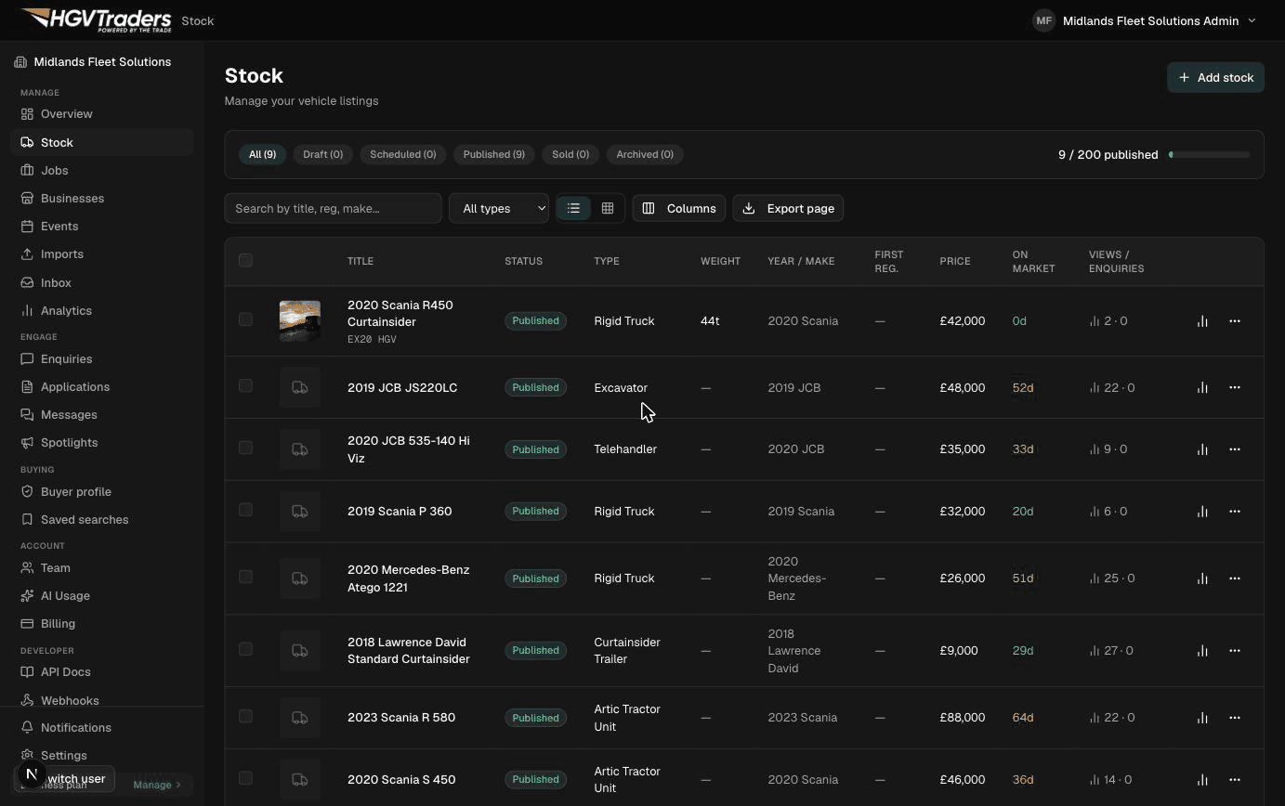1285x806 pixels.
Task: Open actions menu for Mercedes-Benz Atego 1221
Action: pos(1235,578)
